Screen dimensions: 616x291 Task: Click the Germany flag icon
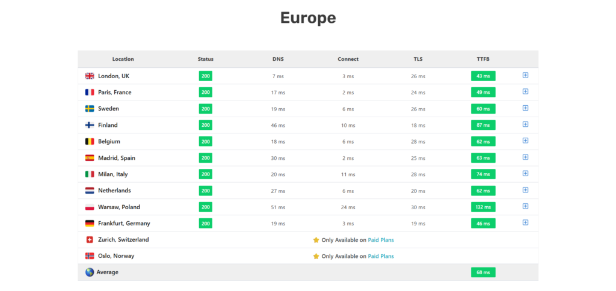click(x=90, y=223)
